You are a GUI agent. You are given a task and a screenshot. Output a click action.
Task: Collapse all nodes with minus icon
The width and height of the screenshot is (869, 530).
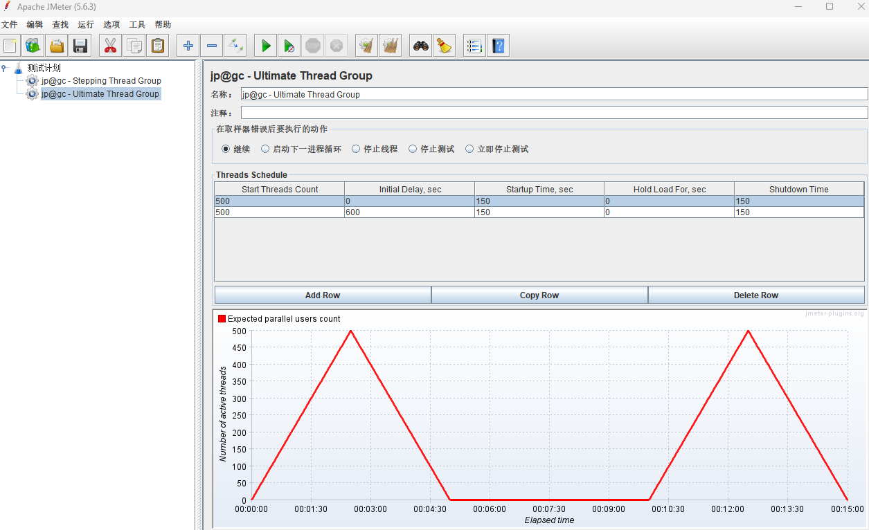[211, 46]
